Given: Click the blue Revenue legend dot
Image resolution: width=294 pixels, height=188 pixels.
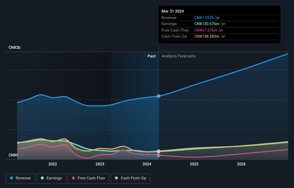Looking at the screenshot, I should 11,178.
